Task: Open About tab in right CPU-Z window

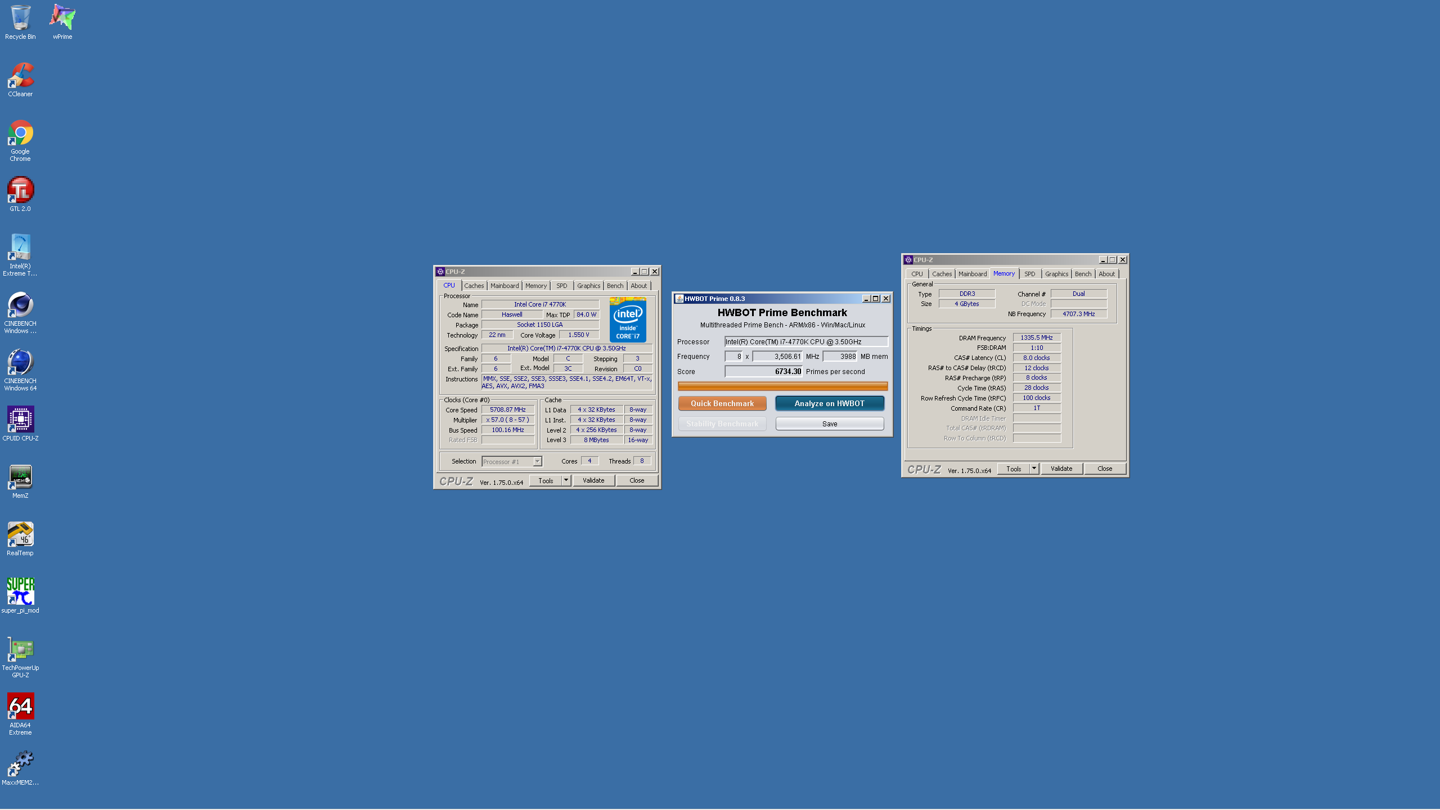Action: pyautogui.click(x=1107, y=274)
